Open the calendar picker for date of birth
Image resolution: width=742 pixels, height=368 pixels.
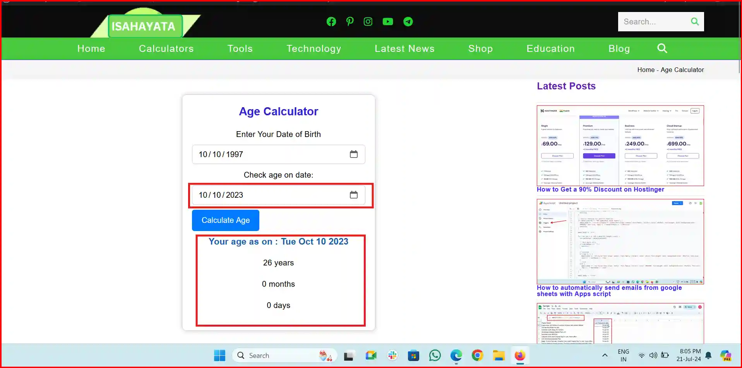[354, 154]
